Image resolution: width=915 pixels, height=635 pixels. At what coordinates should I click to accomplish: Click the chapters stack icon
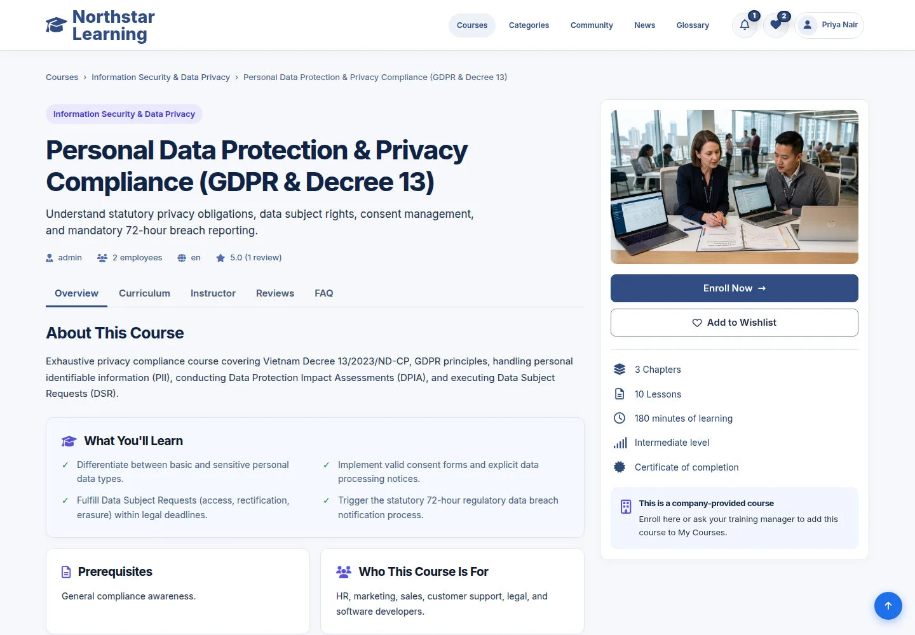(x=620, y=370)
